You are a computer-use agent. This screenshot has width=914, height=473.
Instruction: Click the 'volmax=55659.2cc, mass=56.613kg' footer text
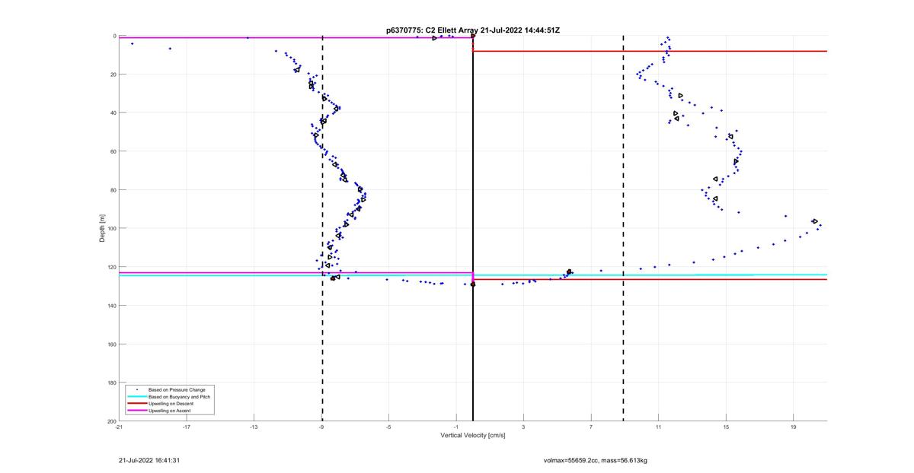[596, 460]
